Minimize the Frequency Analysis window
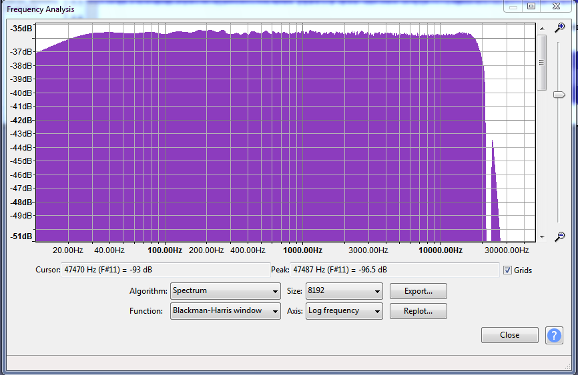The width and height of the screenshot is (578, 375). (x=513, y=6)
